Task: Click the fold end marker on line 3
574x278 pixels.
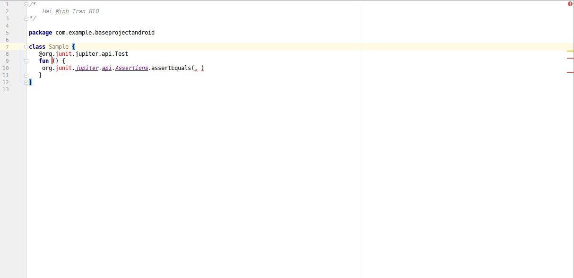Action: (x=26, y=18)
